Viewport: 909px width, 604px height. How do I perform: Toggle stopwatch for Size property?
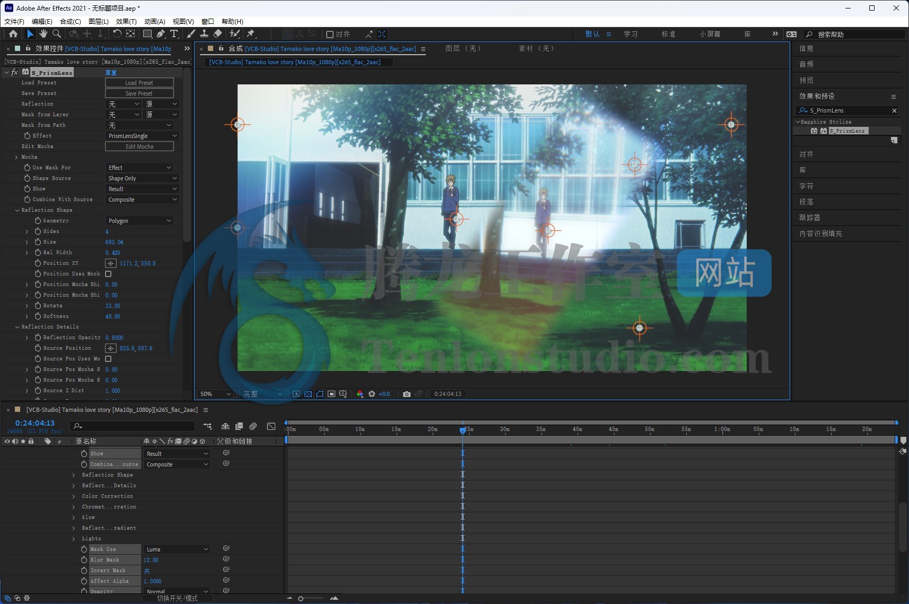point(38,242)
